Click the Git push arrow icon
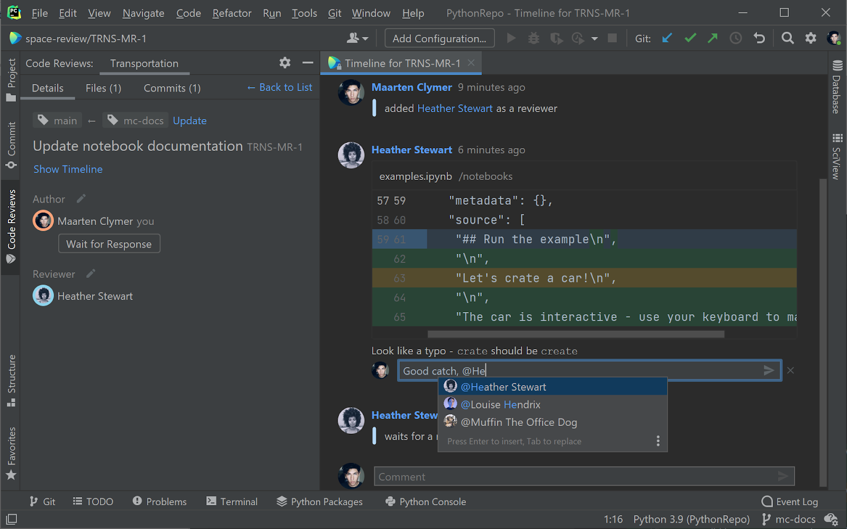 pyautogui.click(x=713, y=38)
